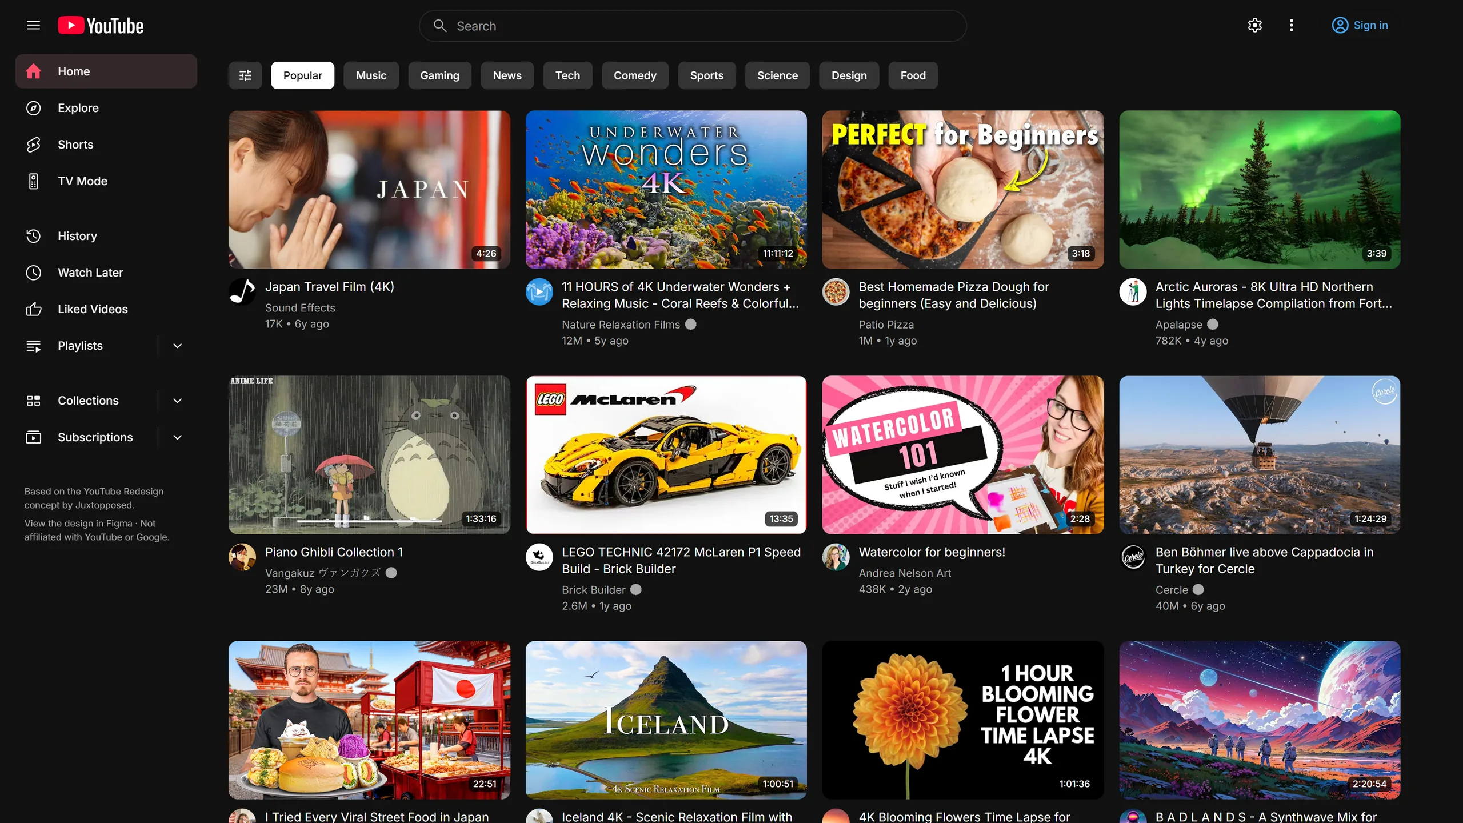Image resolution: width=1463 pixels, height=823 pixels.
Task: Click the Sign in button
Action: 1360,25
